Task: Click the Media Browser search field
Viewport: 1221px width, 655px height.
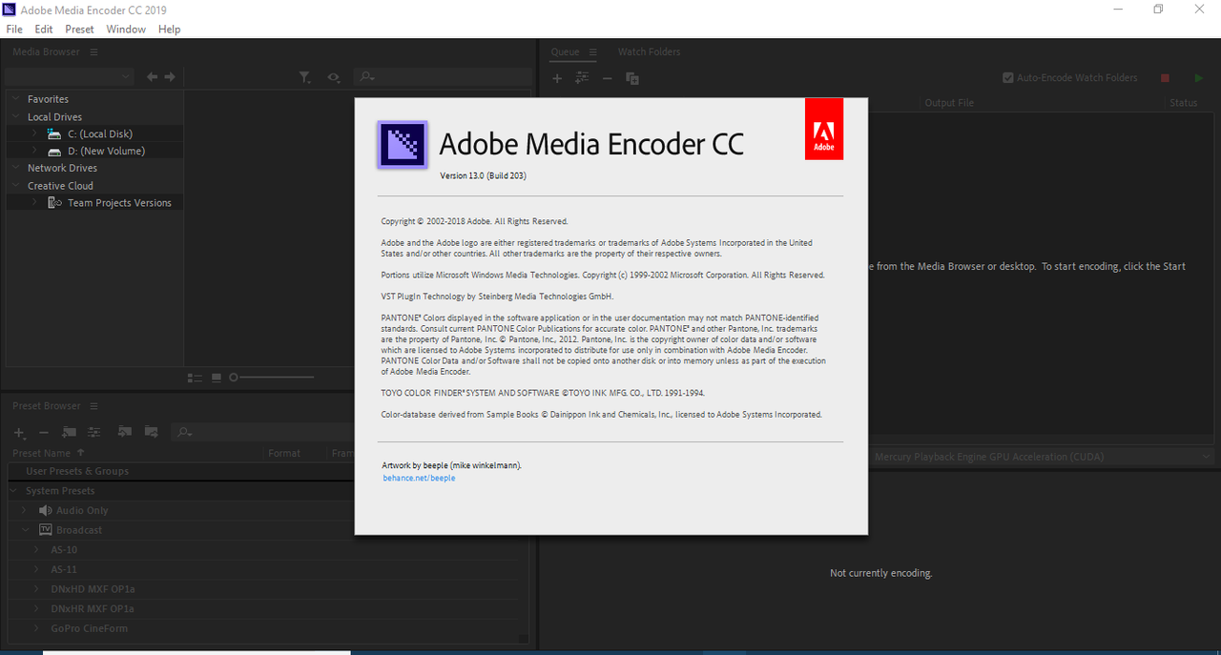Action: [443, 77]
